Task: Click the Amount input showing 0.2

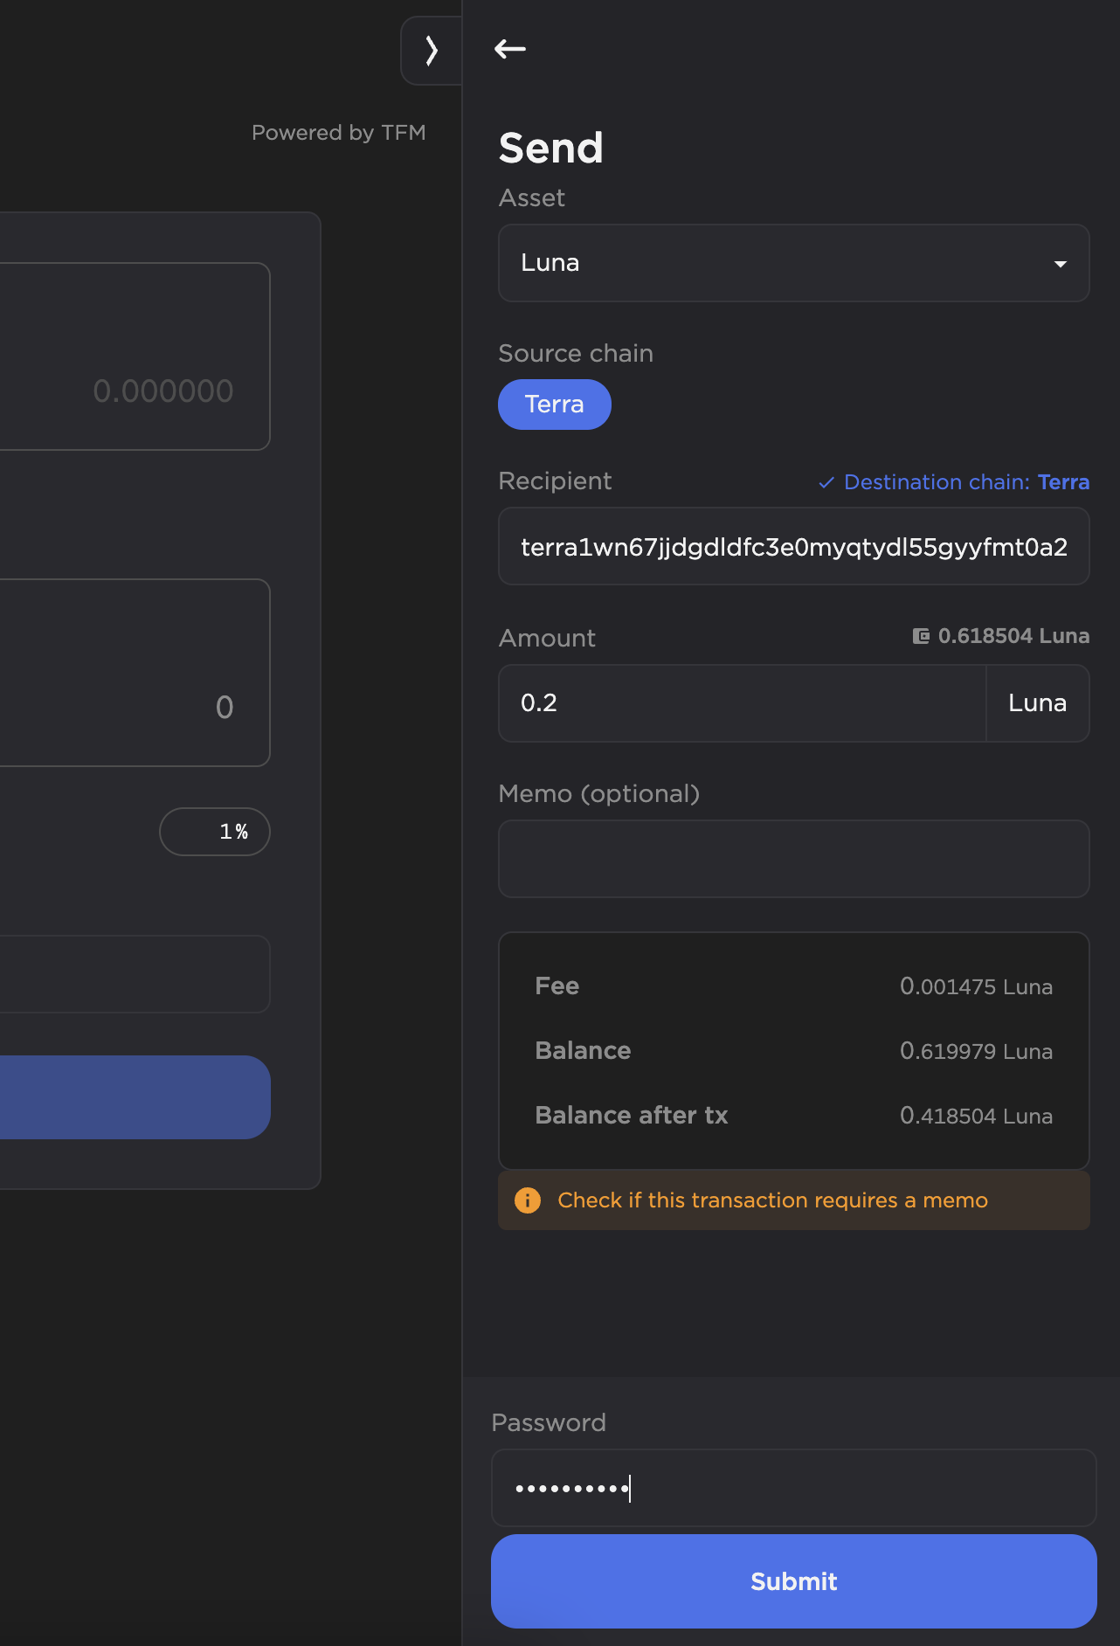Action: pos(741,703)
